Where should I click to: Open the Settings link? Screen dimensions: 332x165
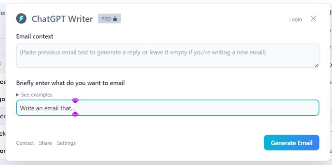(66, 143)
